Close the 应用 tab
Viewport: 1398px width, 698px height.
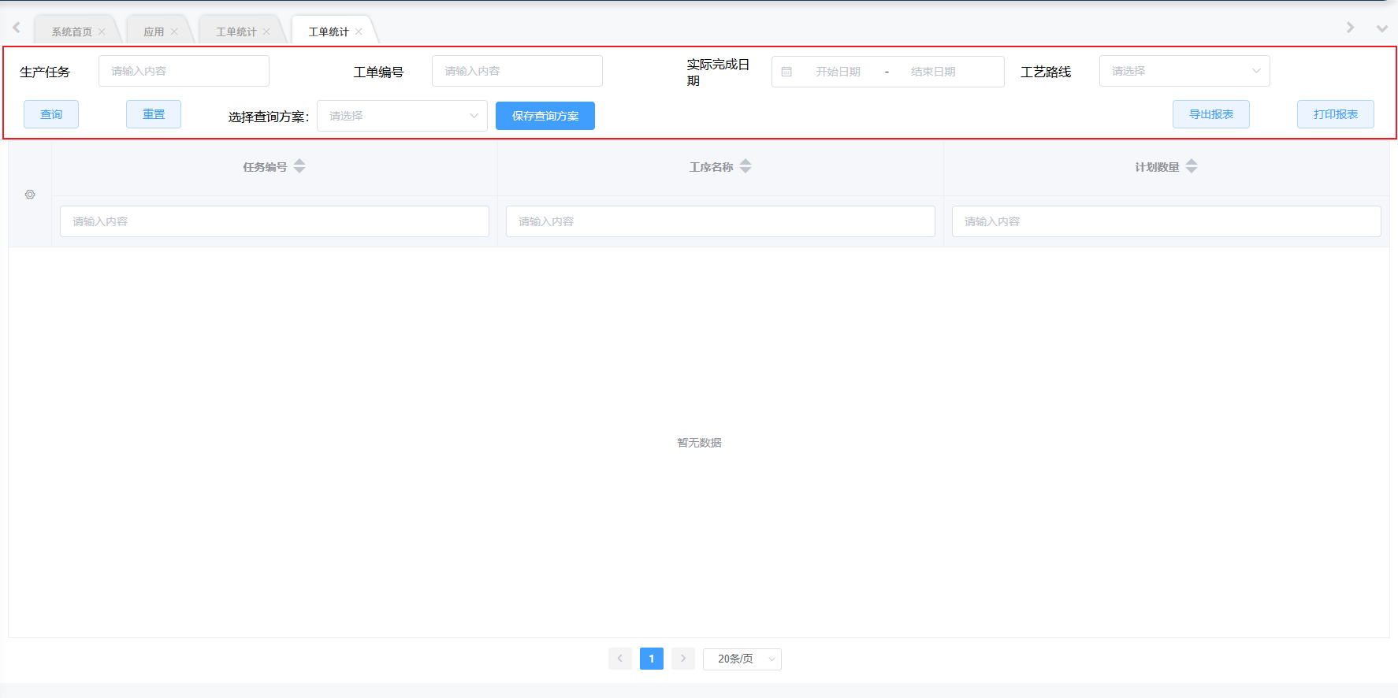click(174, 32)
